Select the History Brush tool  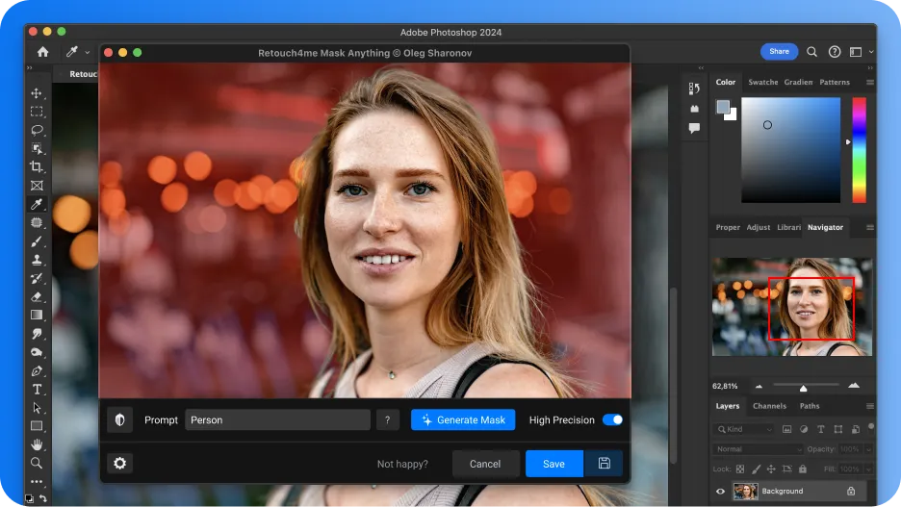pyautogui.click(x=37, y=278)
